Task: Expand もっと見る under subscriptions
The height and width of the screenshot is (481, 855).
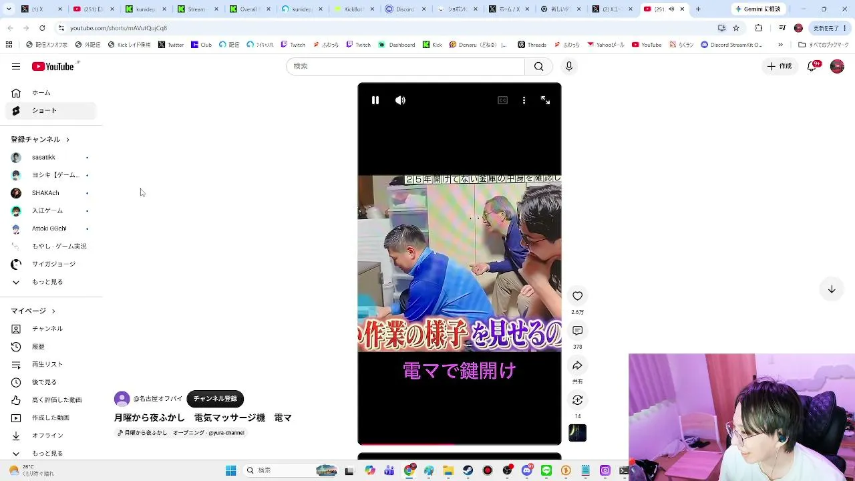Action: [51, 282]
